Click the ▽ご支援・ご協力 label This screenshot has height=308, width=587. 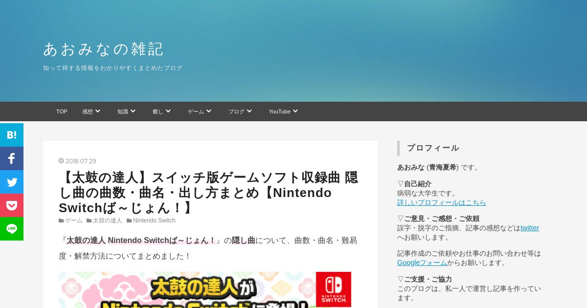425,279
